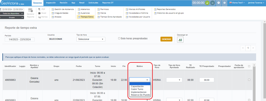Click Generar Reporte toolbar icon

coord(31,13)
